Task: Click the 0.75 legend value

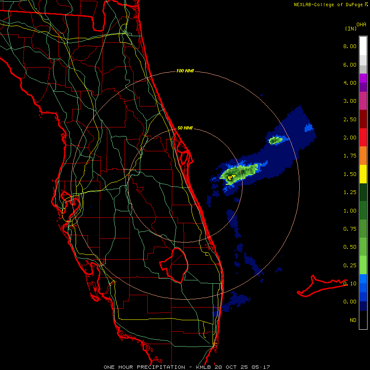Action: 350,229
